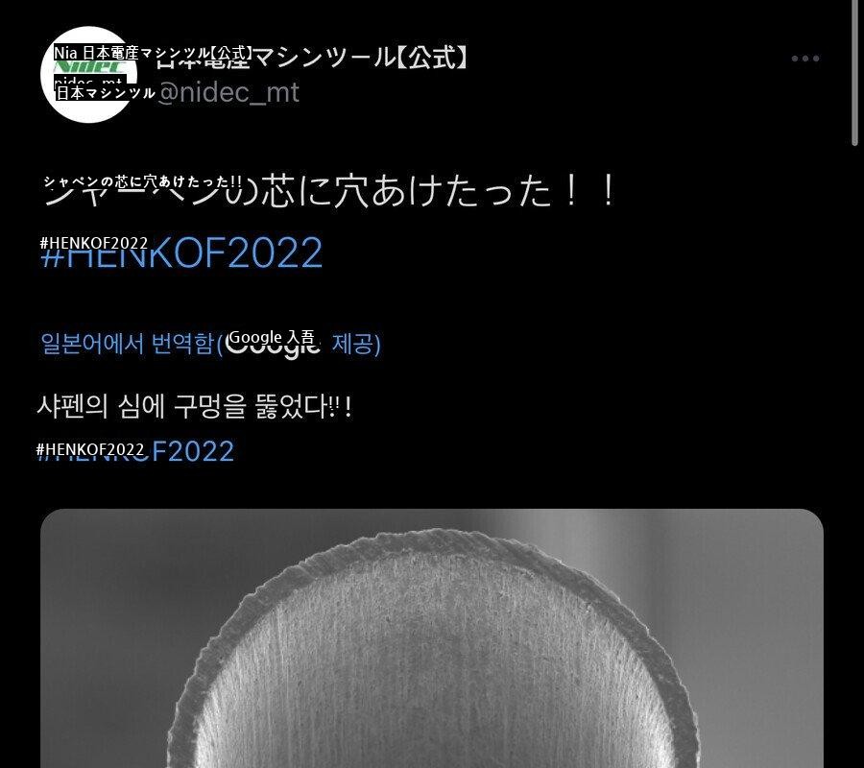Open the microscope pencil lead image
Screen dimensions: 864x768
click(432, 638)
